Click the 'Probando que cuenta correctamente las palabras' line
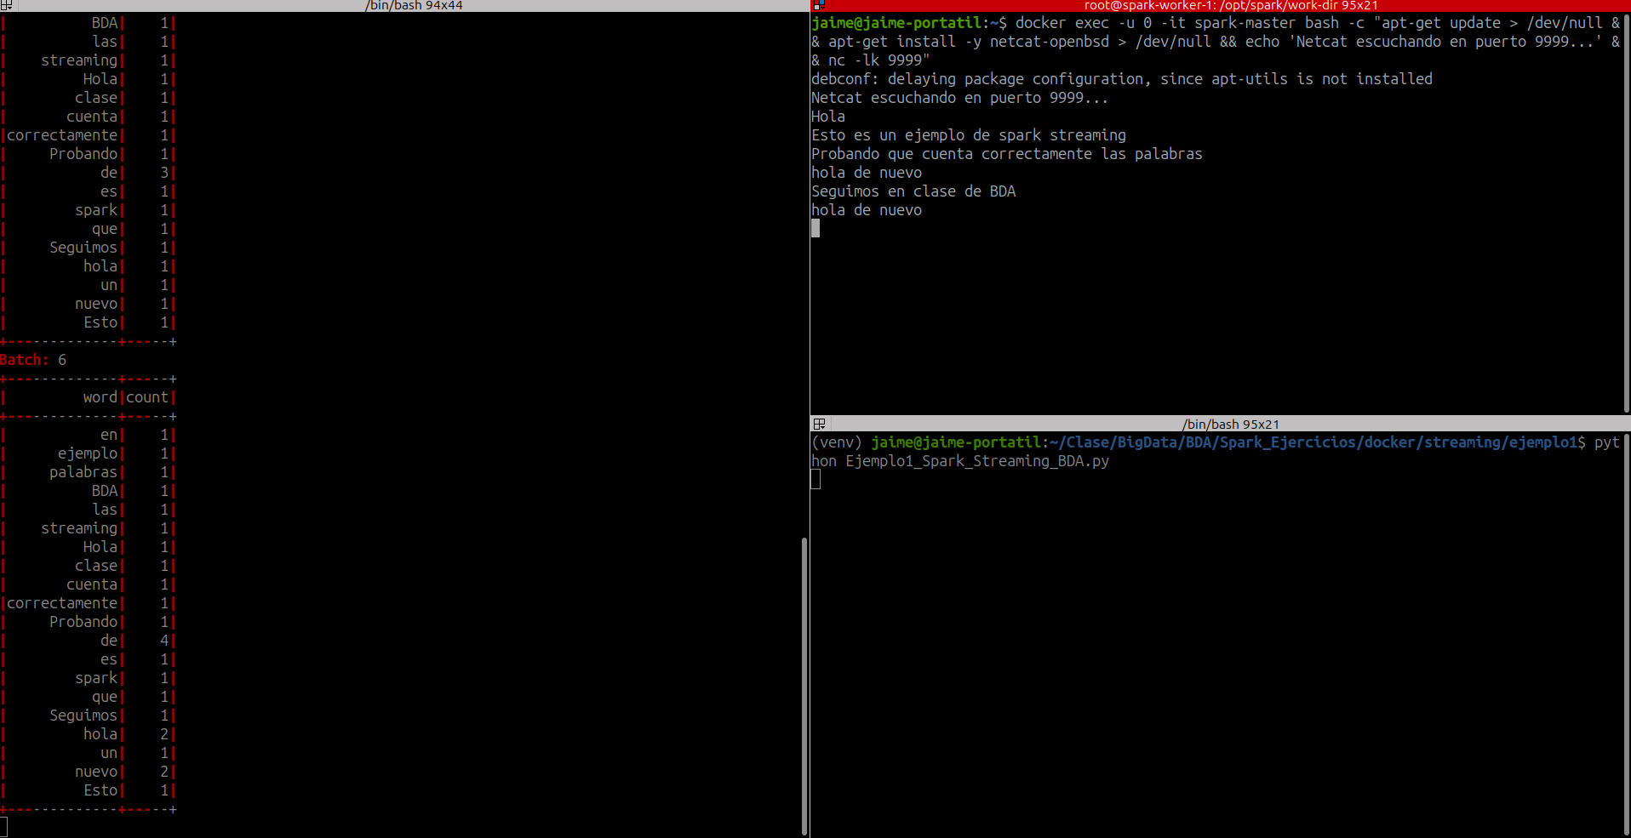This screenshot has width=1631, height=838. [x=1006, y=154]
